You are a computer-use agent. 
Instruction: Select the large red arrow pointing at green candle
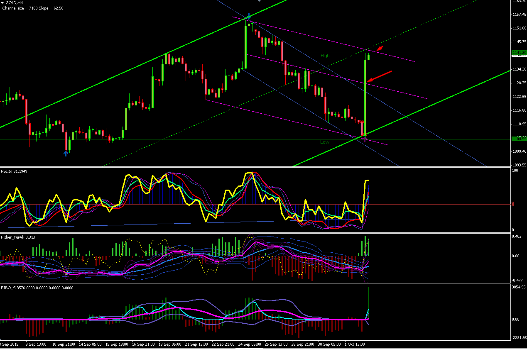(x=379, y=76)
